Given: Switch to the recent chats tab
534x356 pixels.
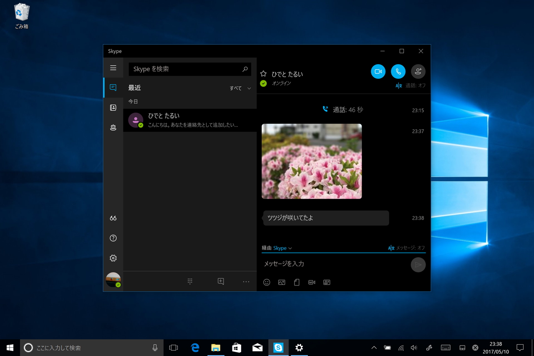Looking at the screenshot, I should 113,88.
